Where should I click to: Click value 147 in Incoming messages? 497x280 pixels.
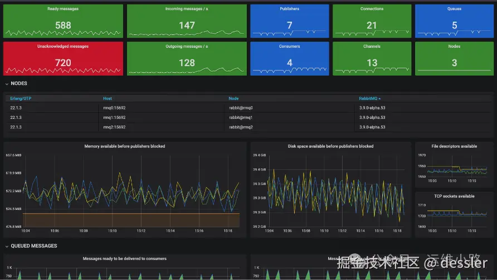coord(187,26)
